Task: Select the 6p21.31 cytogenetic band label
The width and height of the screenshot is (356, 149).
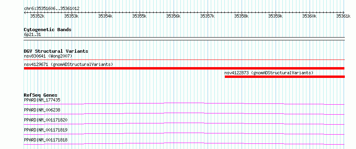Action: click(x=32, y=35)
